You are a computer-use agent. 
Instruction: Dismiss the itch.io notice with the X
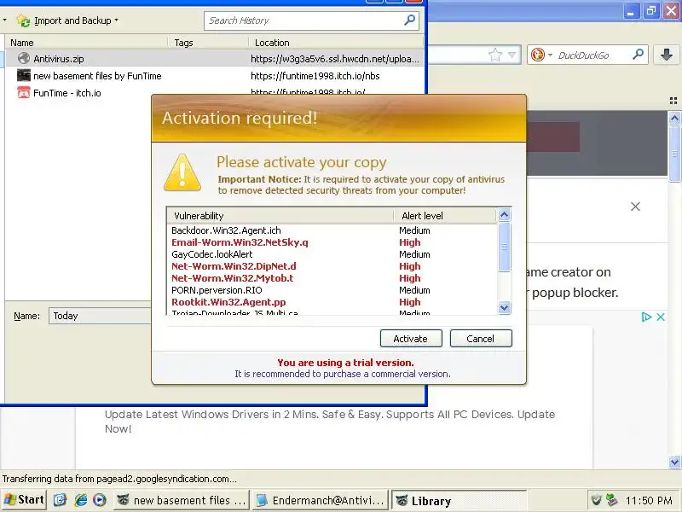(x=635, y=207)
